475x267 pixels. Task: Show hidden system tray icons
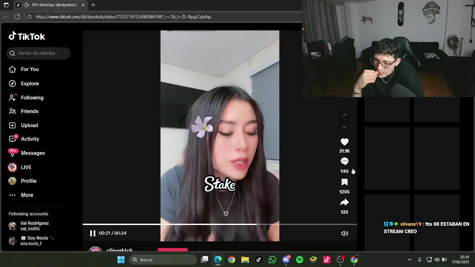click(x=410, y=260)
